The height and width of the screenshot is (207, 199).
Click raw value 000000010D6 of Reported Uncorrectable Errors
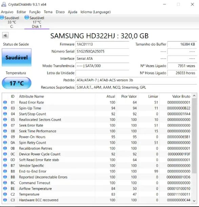coord(178,177)
